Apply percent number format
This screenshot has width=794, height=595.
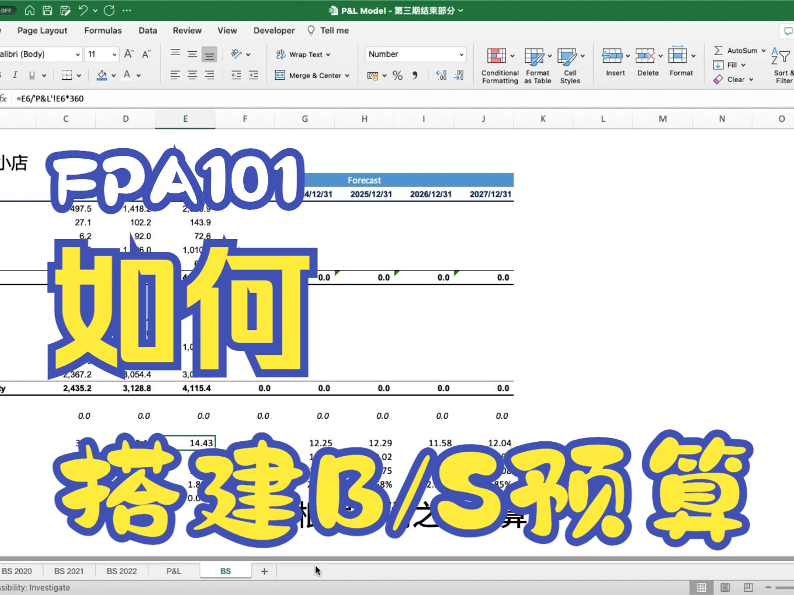click(x=397, y=75)
